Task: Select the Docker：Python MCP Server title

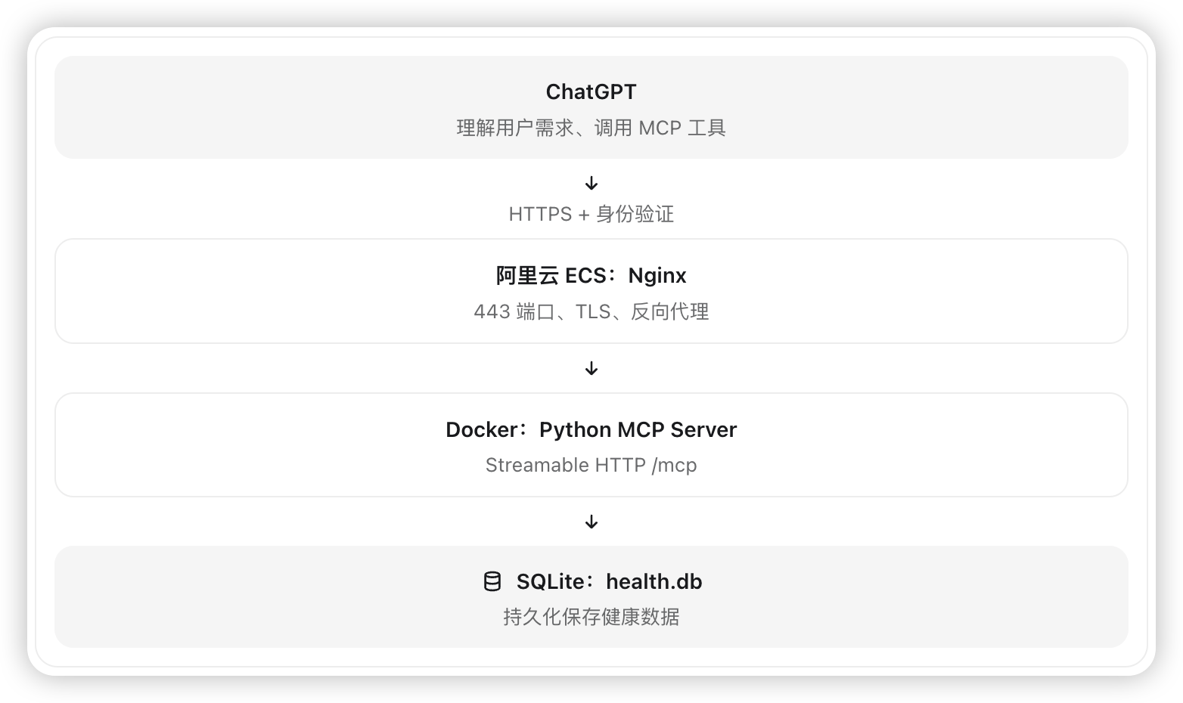Action: click(591, 429)
